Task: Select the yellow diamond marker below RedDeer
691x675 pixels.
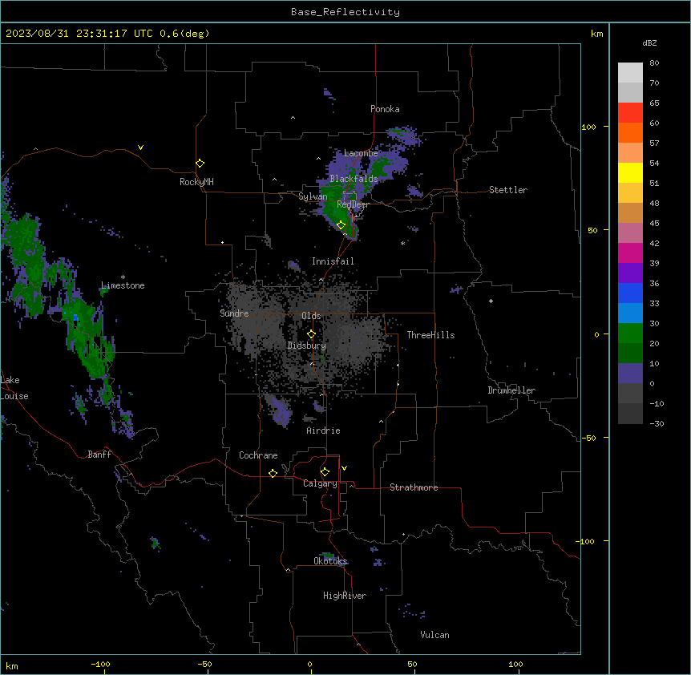Action: (341, 225)
